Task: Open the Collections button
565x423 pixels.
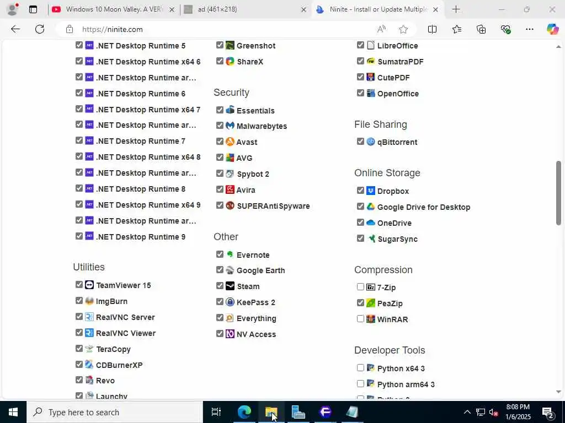Action: (481, 29)
